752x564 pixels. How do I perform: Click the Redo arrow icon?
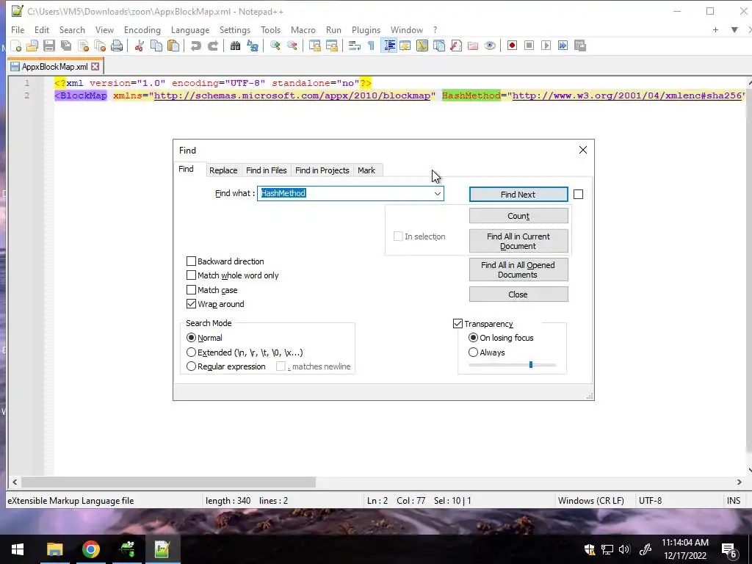[213, 46]
